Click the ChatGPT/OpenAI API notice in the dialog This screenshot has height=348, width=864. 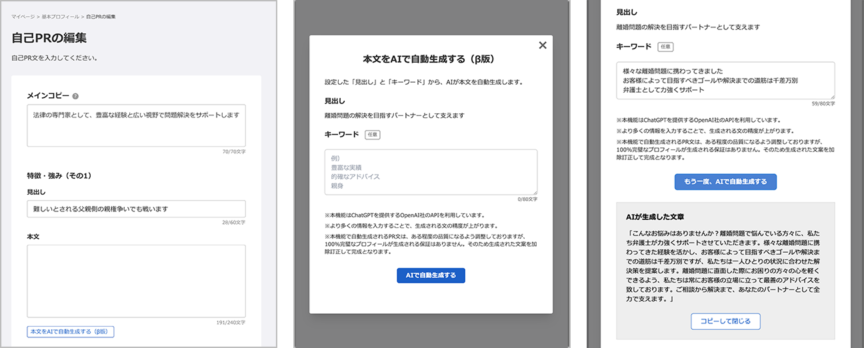click(x=405, y=216)
